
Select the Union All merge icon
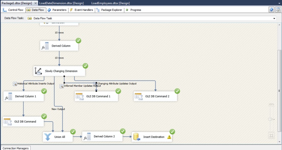(x=48, y=137)
